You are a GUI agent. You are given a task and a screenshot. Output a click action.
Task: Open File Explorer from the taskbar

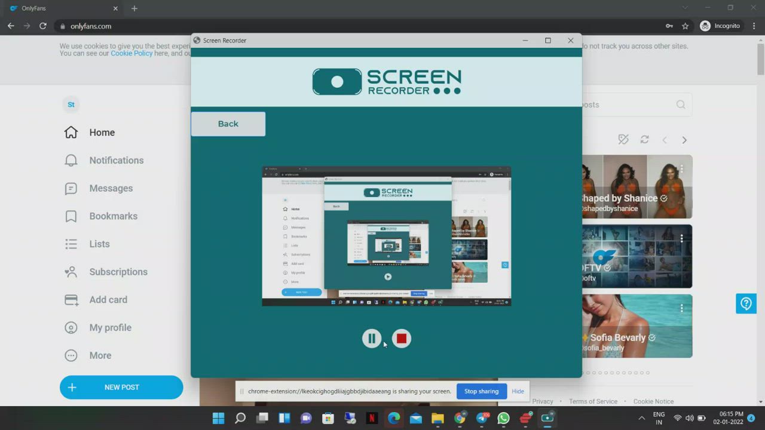(437, 418)
